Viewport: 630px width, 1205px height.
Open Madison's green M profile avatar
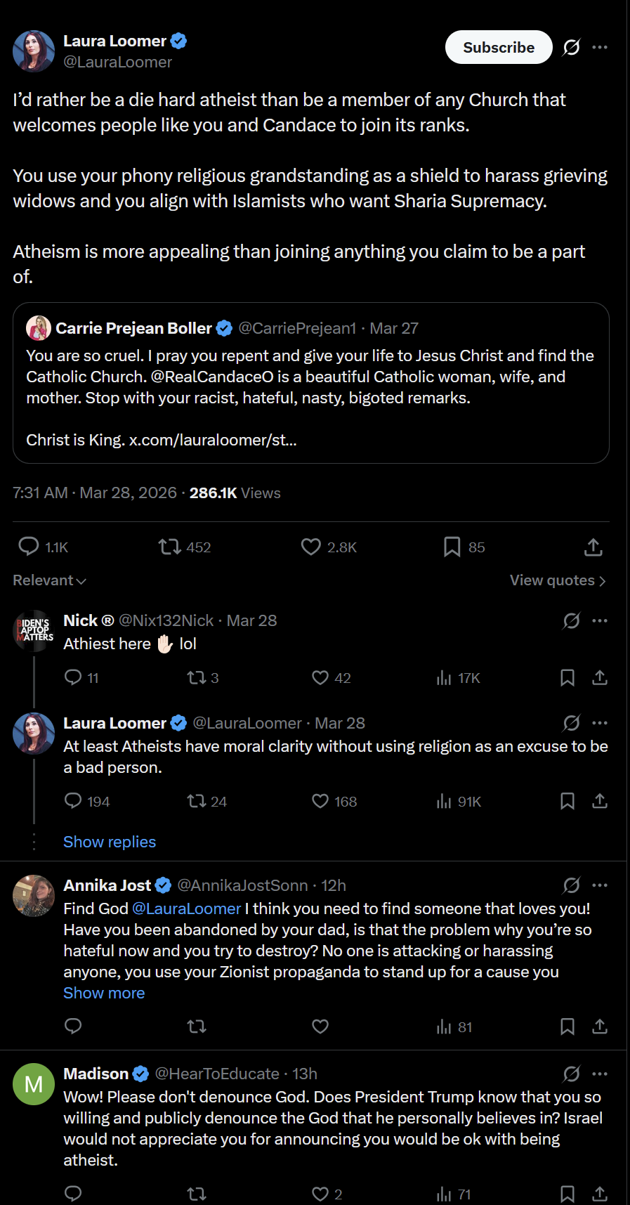(x=34, y=1084)
